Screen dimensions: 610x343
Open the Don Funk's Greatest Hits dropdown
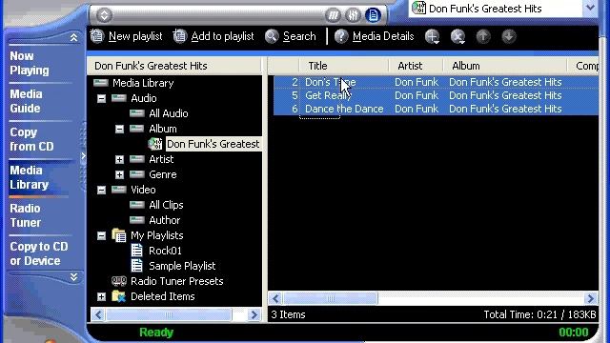(x=590, y=8)
